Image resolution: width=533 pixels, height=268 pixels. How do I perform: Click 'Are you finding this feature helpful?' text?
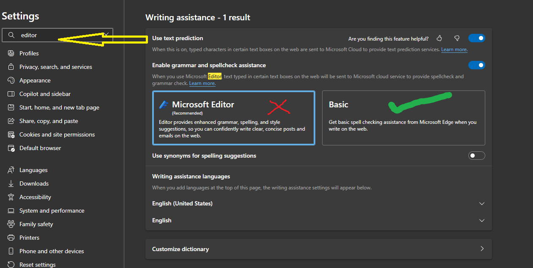tap(388, 38)
